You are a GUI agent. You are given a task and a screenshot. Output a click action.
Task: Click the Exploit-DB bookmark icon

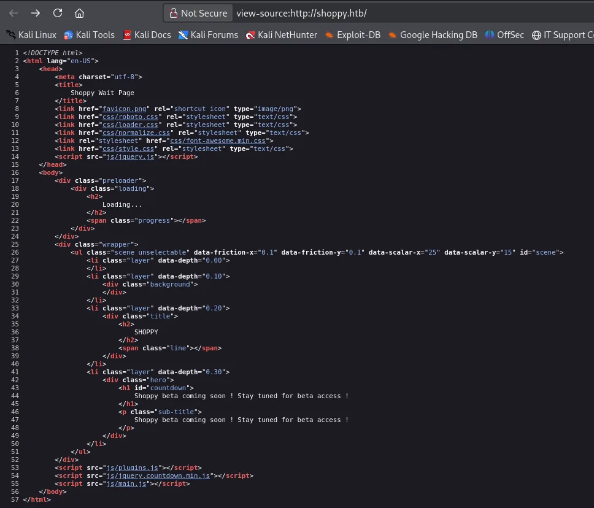[x=330, y=35]
